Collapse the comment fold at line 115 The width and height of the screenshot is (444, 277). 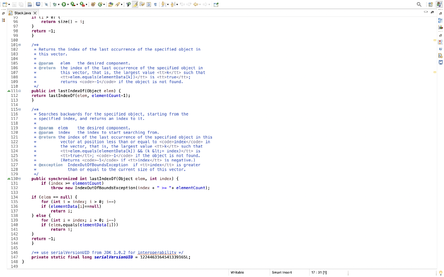pos(20,110)
